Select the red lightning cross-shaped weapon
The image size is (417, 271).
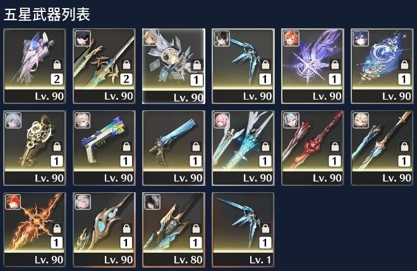click(35, 229)
